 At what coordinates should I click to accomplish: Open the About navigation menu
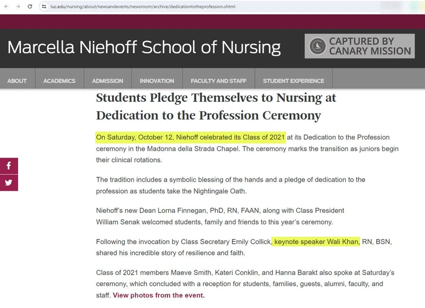[x=17, y=81]
